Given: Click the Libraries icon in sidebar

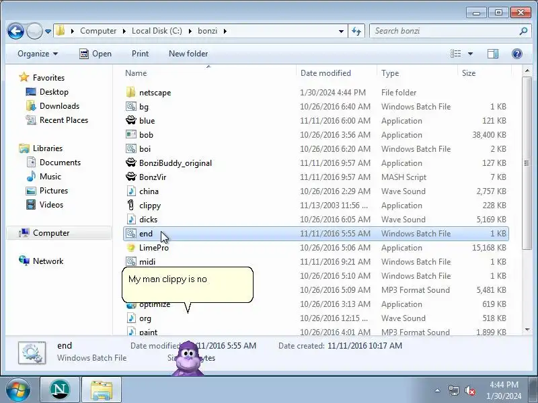Looking at the screenshot, I should (x=24, y=148).
